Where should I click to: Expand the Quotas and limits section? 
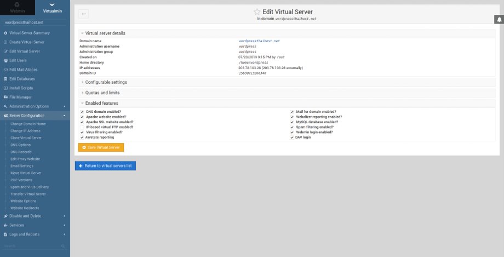[104, 93]
